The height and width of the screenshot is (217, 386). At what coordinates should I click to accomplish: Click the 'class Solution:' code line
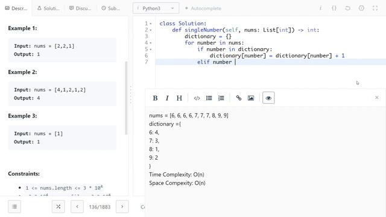[x=183, y=24]
